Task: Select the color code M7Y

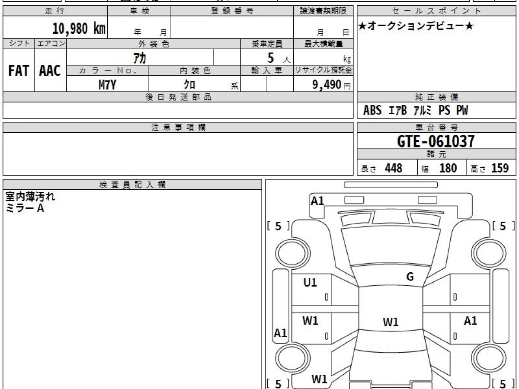Action: pyautogui.click(x=107, y=85)
